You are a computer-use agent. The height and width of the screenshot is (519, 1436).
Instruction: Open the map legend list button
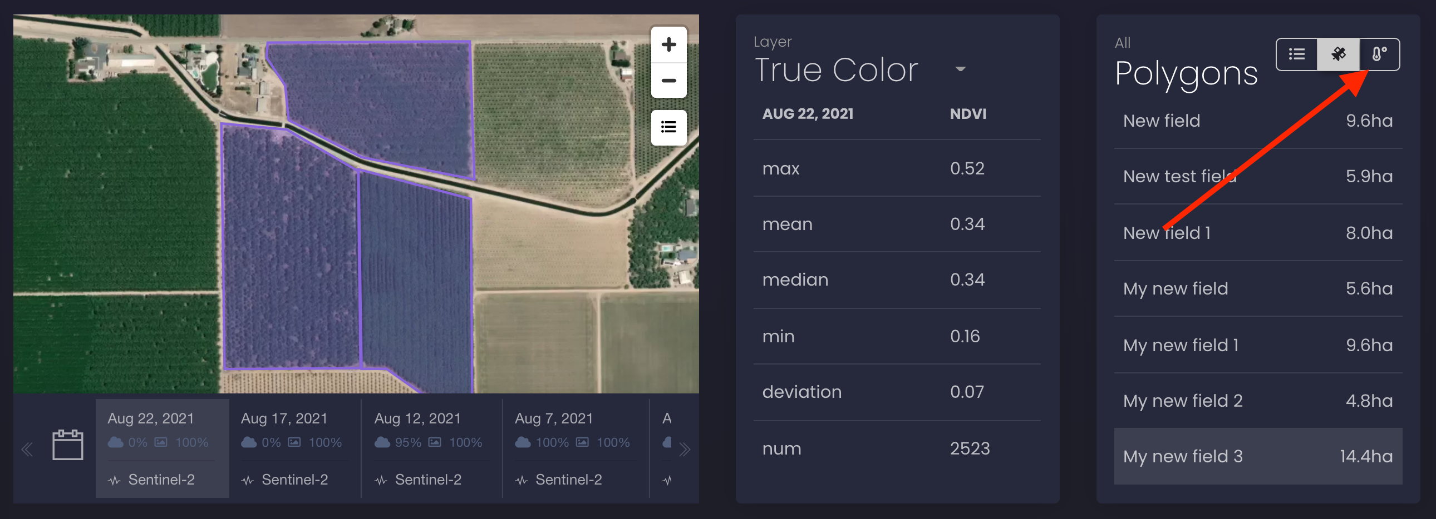point(668,127)
